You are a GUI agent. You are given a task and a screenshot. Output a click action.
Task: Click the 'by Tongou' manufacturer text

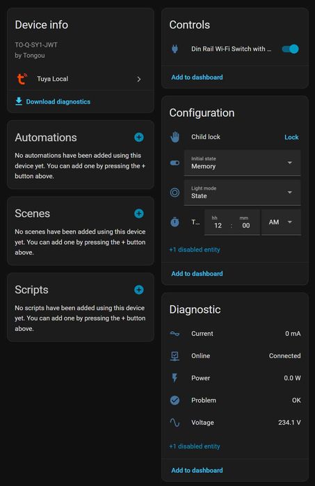(30, 56)
